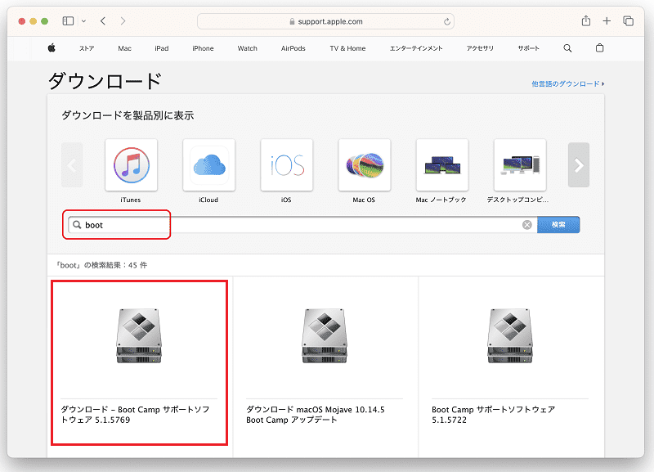
Task: Click Boot Camp サポートソフトウェア 5.1.5722 title
Action: (x=494, y=415)
